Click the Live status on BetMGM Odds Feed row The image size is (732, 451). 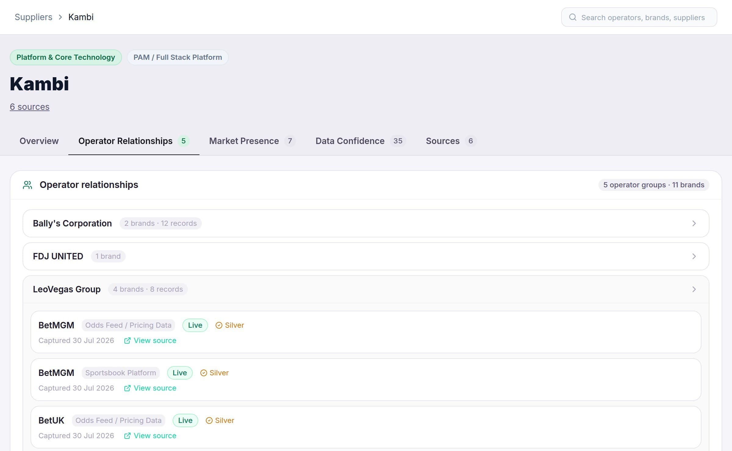(195, 325)
